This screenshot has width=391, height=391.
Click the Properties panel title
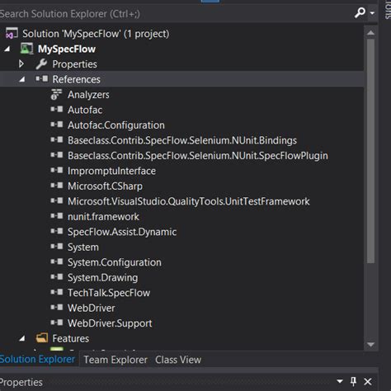21,383
